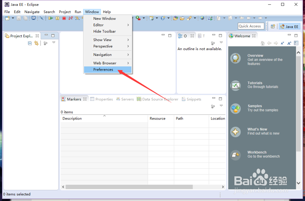Open a terminal with the monitor icon
The width and height of the screenshot is (305, 201).
tap(34, 18)
